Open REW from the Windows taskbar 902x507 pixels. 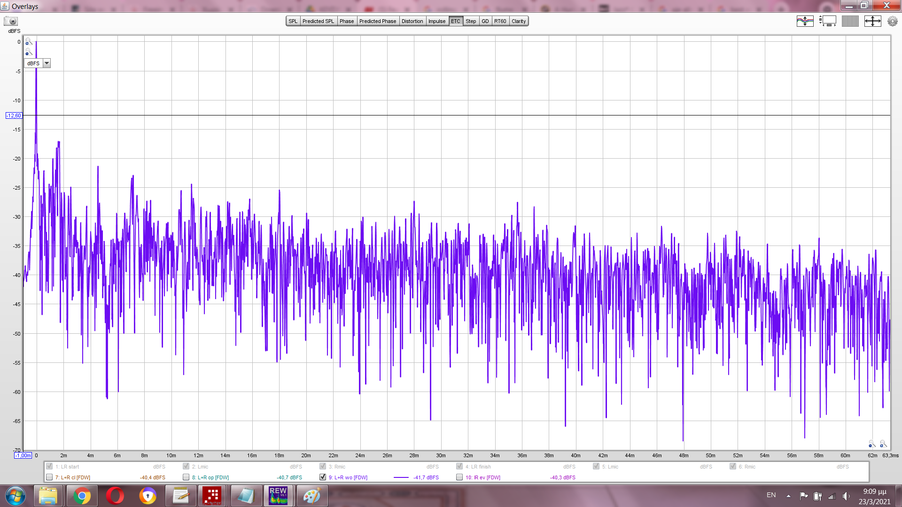pyautogui.click(x=278, y=496)
